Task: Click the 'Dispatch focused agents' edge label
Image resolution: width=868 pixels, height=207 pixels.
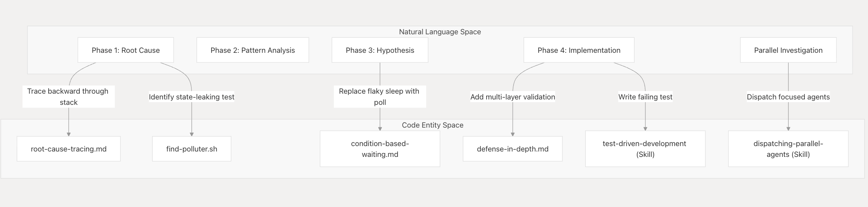Action: pos(788,97)
